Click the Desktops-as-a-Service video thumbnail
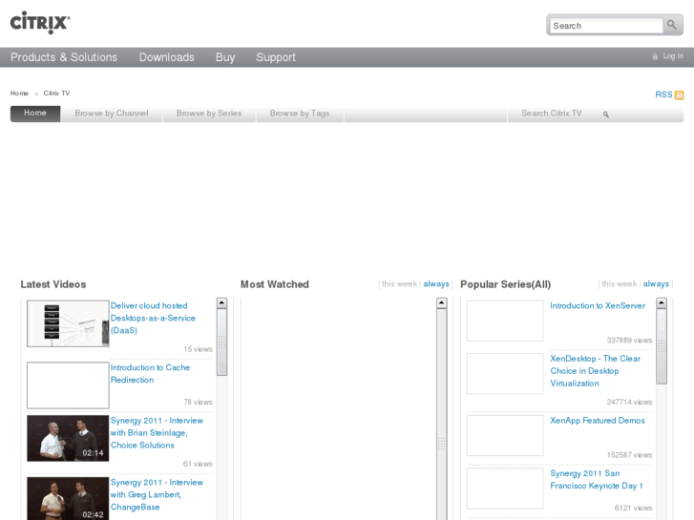The image size is (694, 520). (x=68, y=323)
